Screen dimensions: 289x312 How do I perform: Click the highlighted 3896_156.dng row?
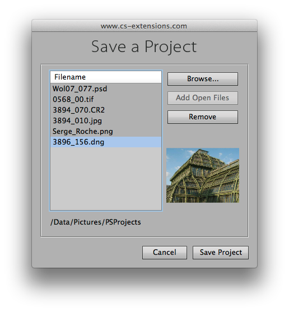point(106,142)
